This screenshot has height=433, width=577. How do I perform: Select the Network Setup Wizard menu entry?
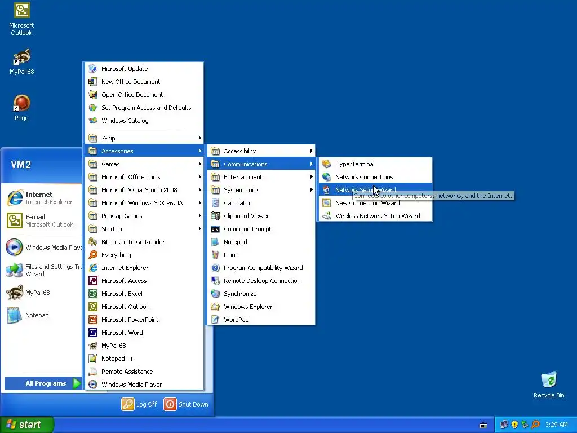(x=375, y=190)
